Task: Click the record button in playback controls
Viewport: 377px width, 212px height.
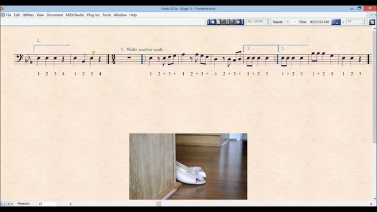Action: pyautogui.click(x=233, y=22)
